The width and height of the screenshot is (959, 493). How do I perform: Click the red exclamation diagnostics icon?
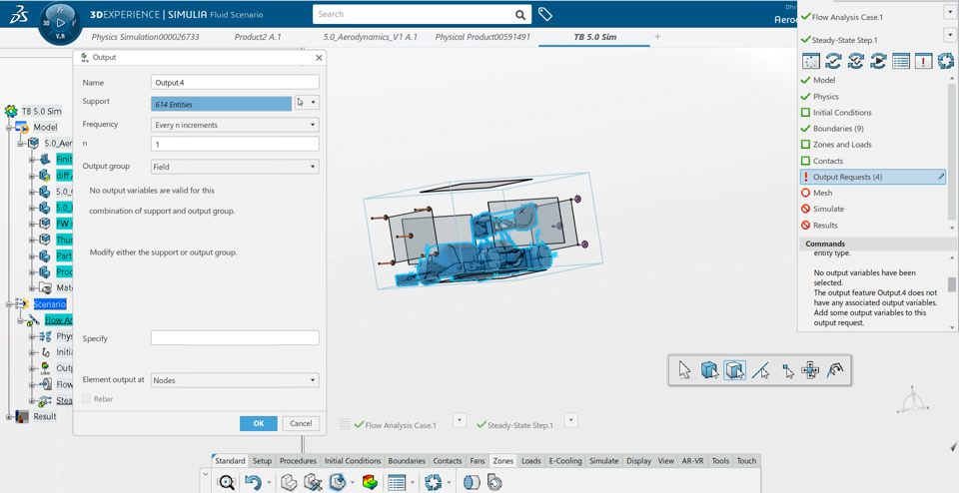pos(923,61)
